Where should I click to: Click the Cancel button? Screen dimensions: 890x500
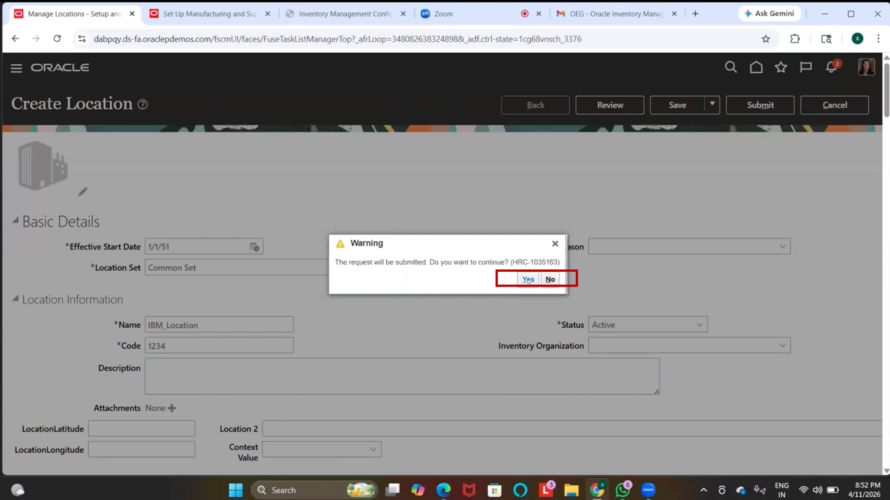[x=834, y=105]
